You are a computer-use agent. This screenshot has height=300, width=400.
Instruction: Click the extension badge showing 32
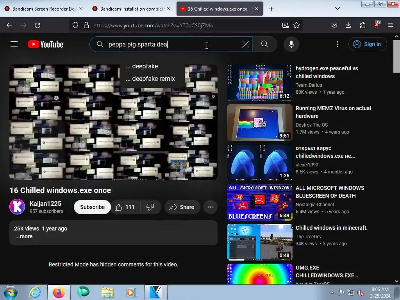click(377, 24)
